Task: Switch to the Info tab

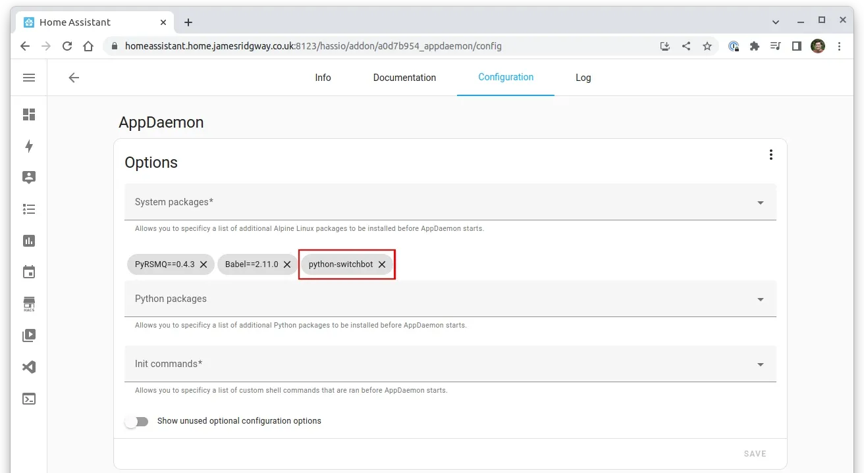Action: [323, 78]
